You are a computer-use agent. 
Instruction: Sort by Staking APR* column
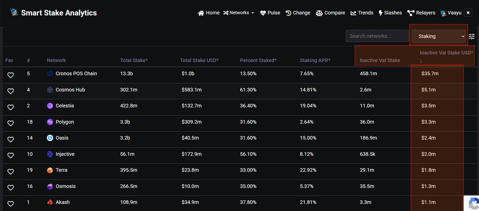(x=315, y=60)
